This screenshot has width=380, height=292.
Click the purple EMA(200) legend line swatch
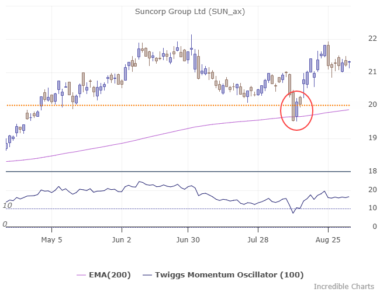tap(81, 275)
